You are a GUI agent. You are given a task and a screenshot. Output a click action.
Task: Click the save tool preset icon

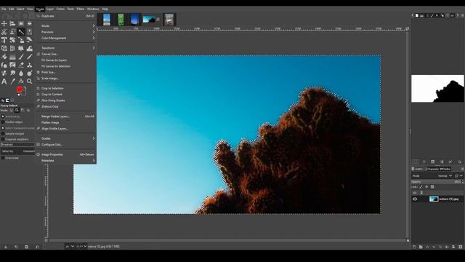tap(6, 247)
